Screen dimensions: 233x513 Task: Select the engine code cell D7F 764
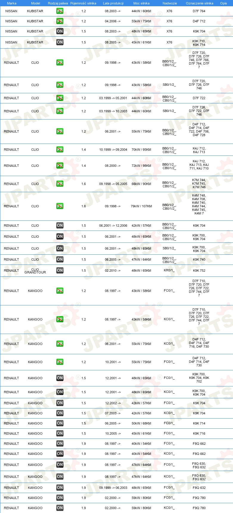coord(199,11)
